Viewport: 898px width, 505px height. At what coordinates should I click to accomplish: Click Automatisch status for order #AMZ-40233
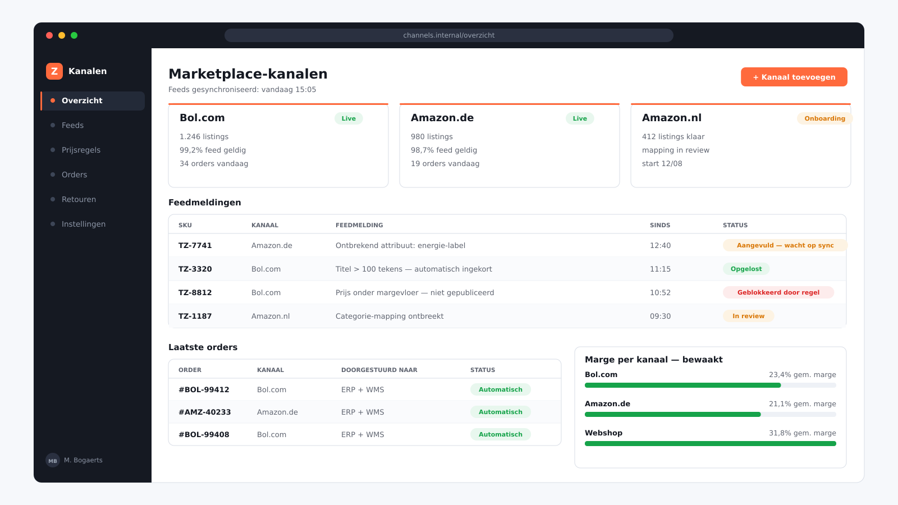coord(501,412)
